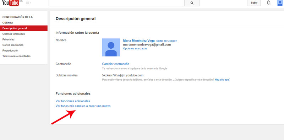Screen dimensions: 284x140
Task: Click Cambiar contraseña link
Action: 116,64
